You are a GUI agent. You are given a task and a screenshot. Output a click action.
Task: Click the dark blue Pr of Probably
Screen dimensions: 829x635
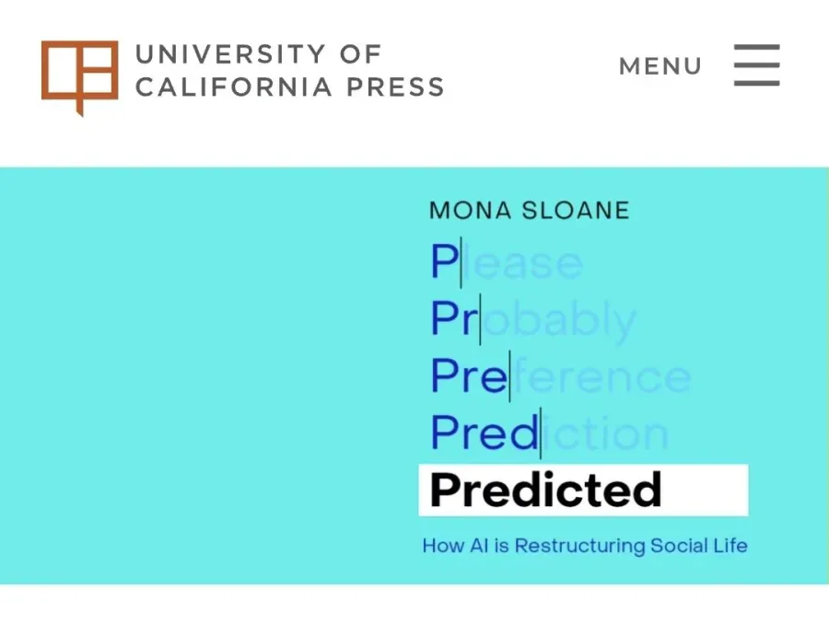pyautogui.click(x=453, y=318)
